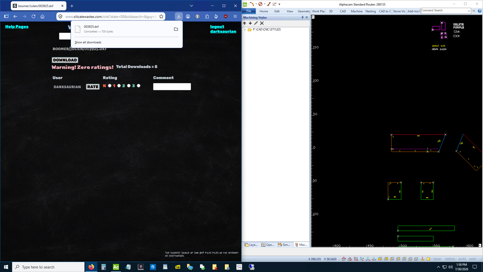Screen dimensions: 483x272
Task: Click the DOWNLOAD button on the webpage
Action: 65,60
